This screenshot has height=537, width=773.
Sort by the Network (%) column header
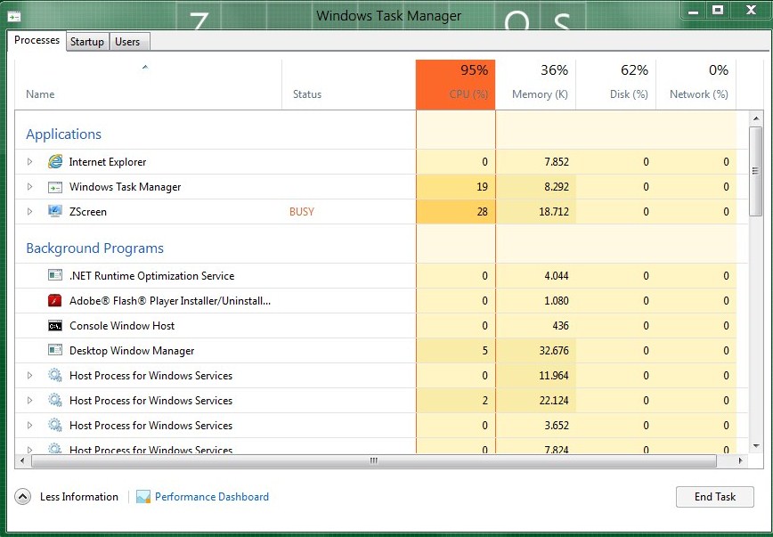pyautogui.click(x=696, y=85)
